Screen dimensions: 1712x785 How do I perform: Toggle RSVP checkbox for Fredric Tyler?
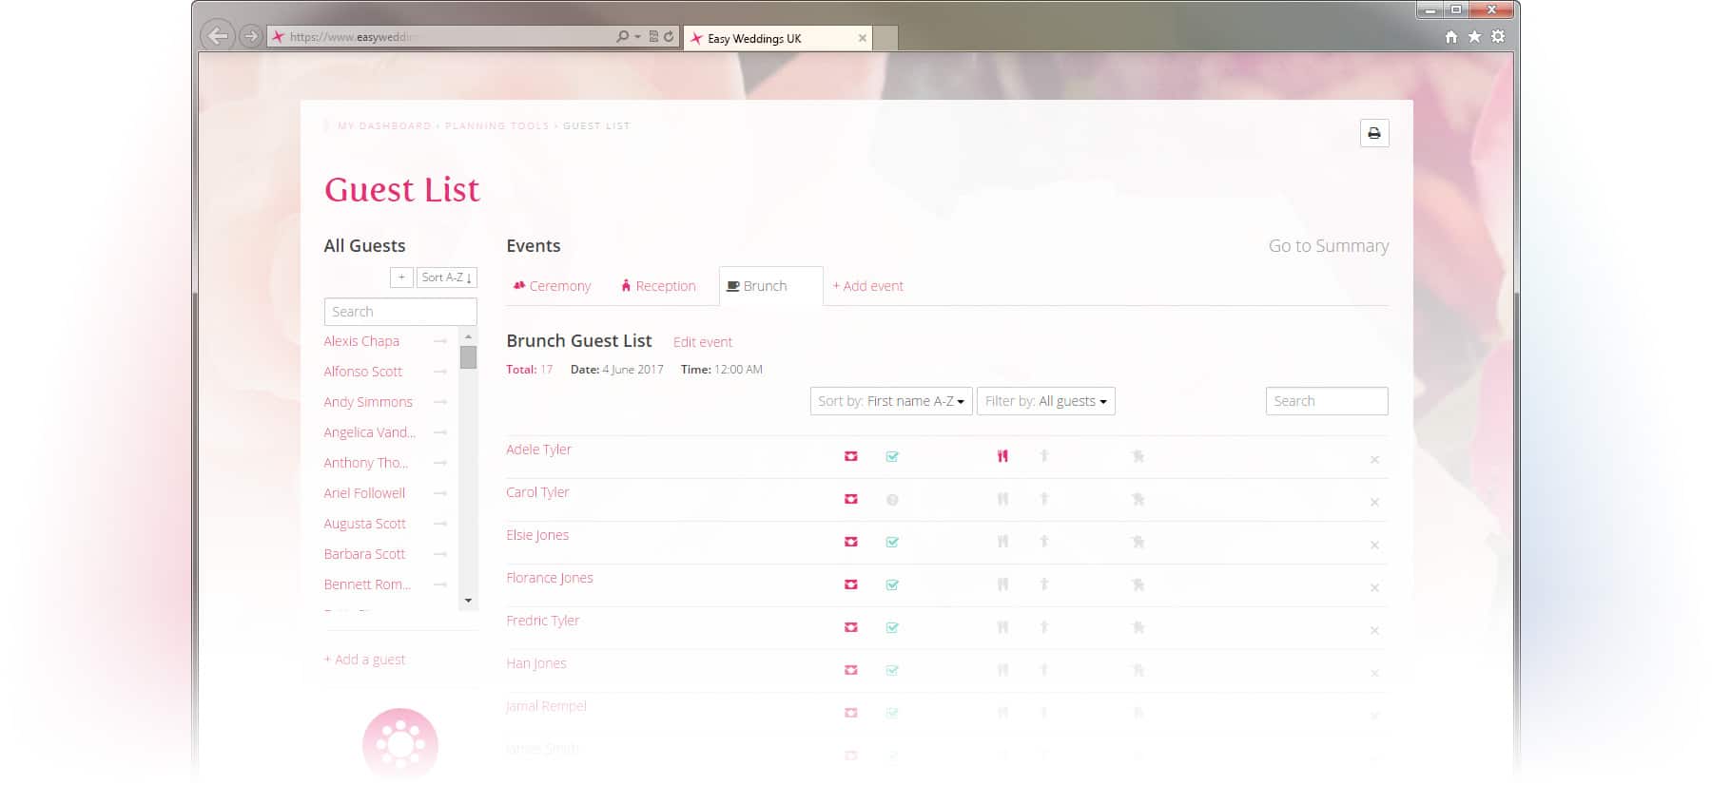click(x=892, y=627)
